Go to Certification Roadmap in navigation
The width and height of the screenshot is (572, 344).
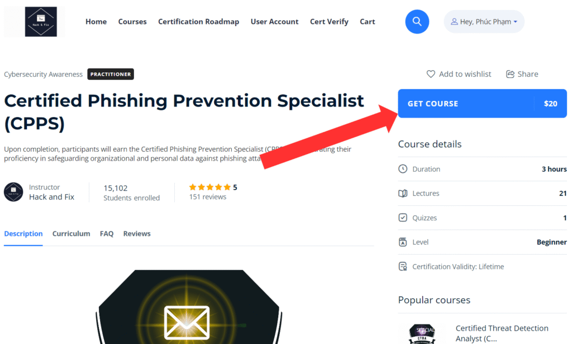tap(198, 22)
